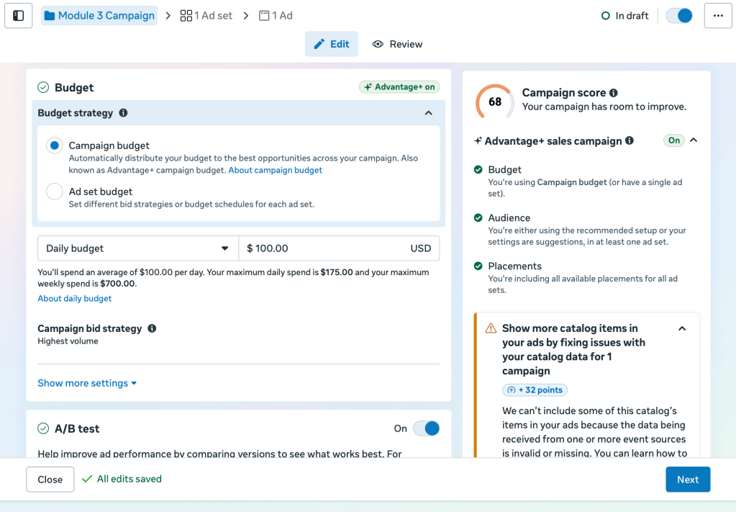This screenshot has width=736, height=512.
Task: Click the Advantage+ on badge
Action: (399, 87)
